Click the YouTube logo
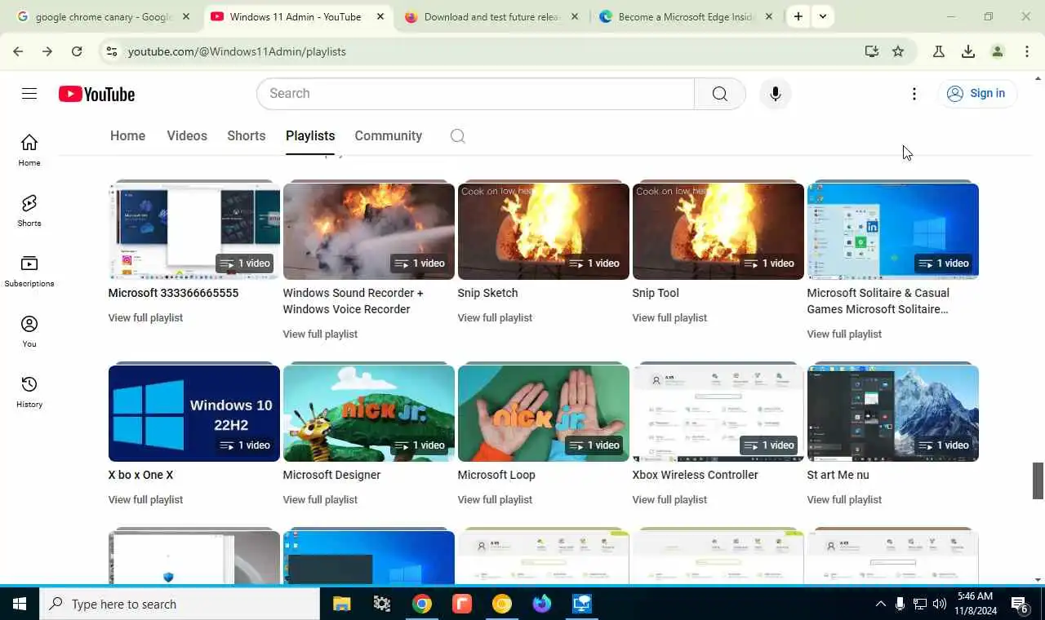Screen dimensions: 1045x620 tap(96, 95)
